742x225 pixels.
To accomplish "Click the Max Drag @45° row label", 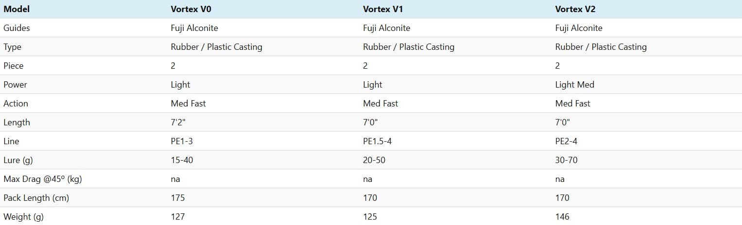I will click(x=42, y=179).
